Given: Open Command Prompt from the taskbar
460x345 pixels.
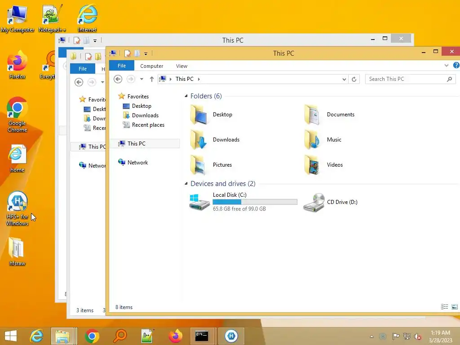Looking at the screenshot, I should pyautogui.click(x=202, y=336).
